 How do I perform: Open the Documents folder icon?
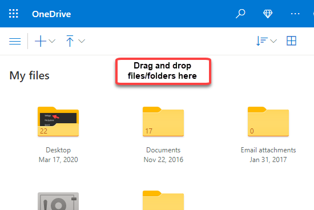pyautogui.click(x=163, y=122)
